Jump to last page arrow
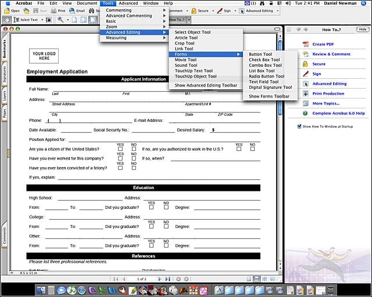Screen dimensions: 372x297 pyautogui.click(x=168, y=279)
